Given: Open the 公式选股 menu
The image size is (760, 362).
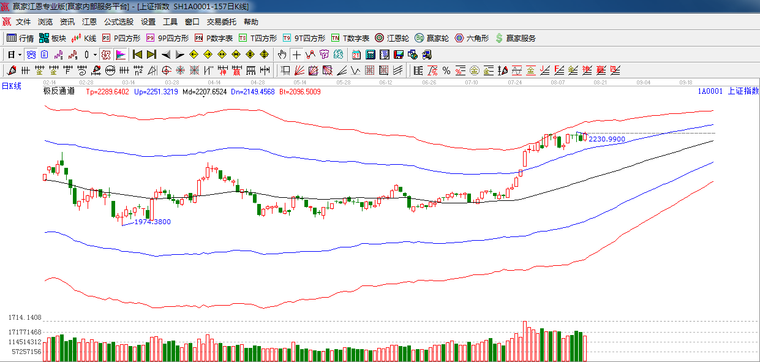Looking at the screenshot, I should tap(118, 22).
